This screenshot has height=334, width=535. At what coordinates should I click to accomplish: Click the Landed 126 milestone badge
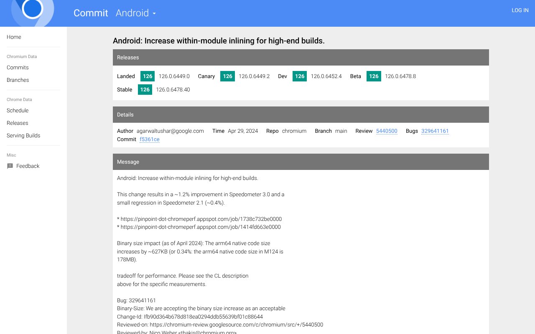coord(148,76)
